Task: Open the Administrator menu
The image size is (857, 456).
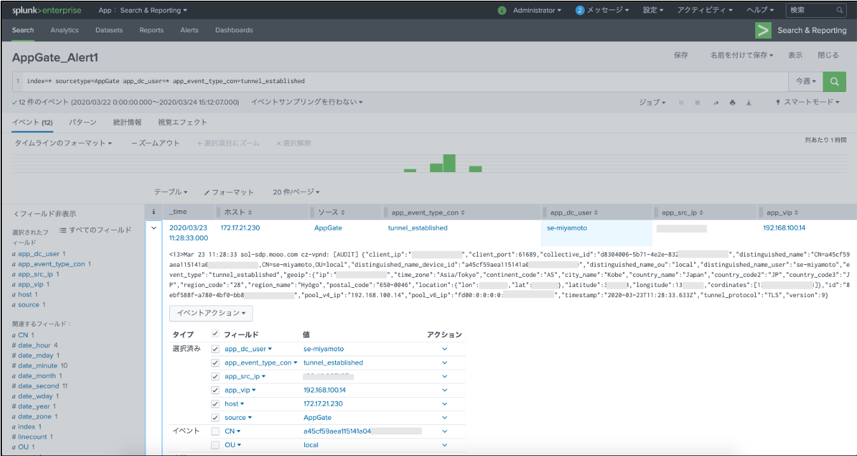Action: click(x=537, y=11)
